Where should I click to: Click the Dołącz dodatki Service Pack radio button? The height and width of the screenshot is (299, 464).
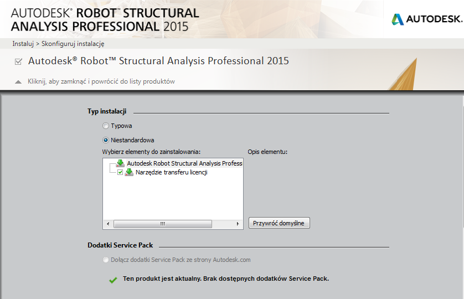pyautogui.click(x=106, y=260)
